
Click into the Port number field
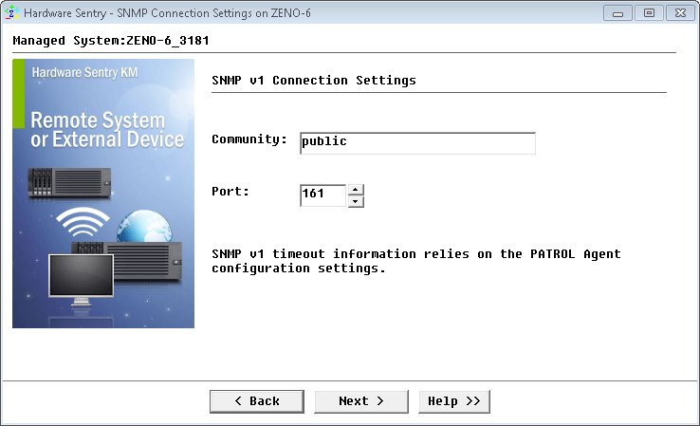coord(322,194)
